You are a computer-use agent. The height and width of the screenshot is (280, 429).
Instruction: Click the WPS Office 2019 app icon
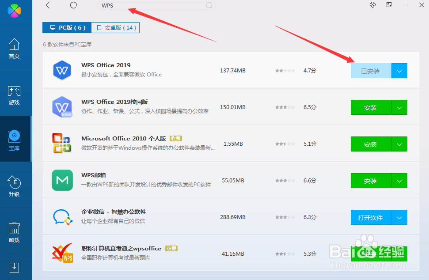click(x=62, y=70)
